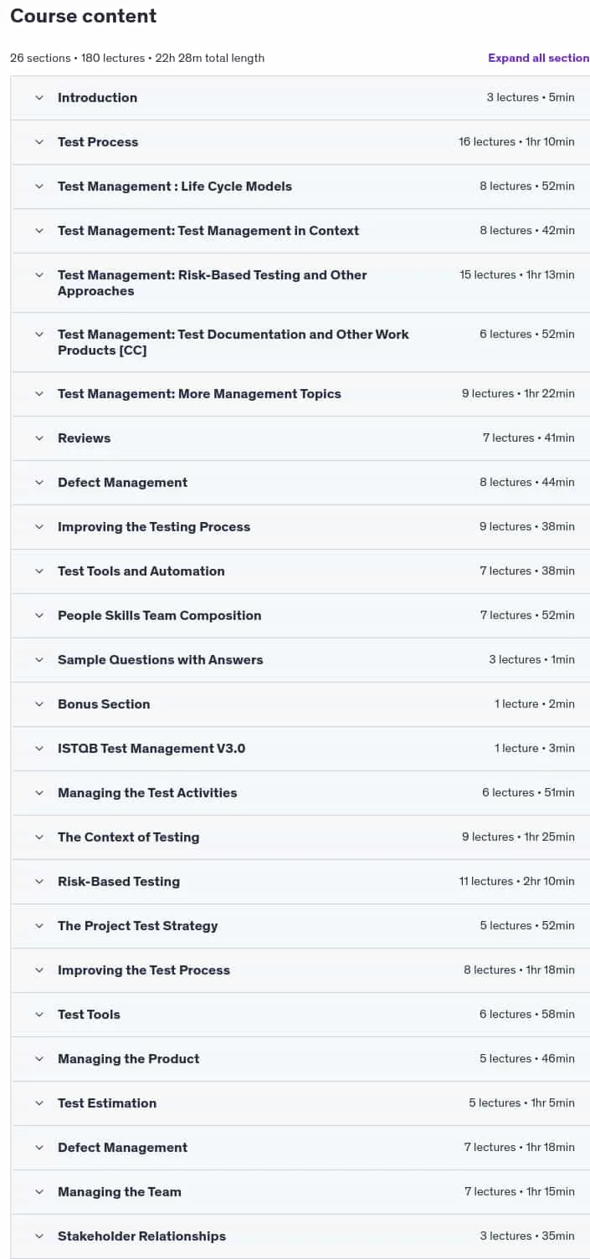590x1259 pixels.
Task: Open Test Management : Life Cycle Models section
Action: [300, 187]
